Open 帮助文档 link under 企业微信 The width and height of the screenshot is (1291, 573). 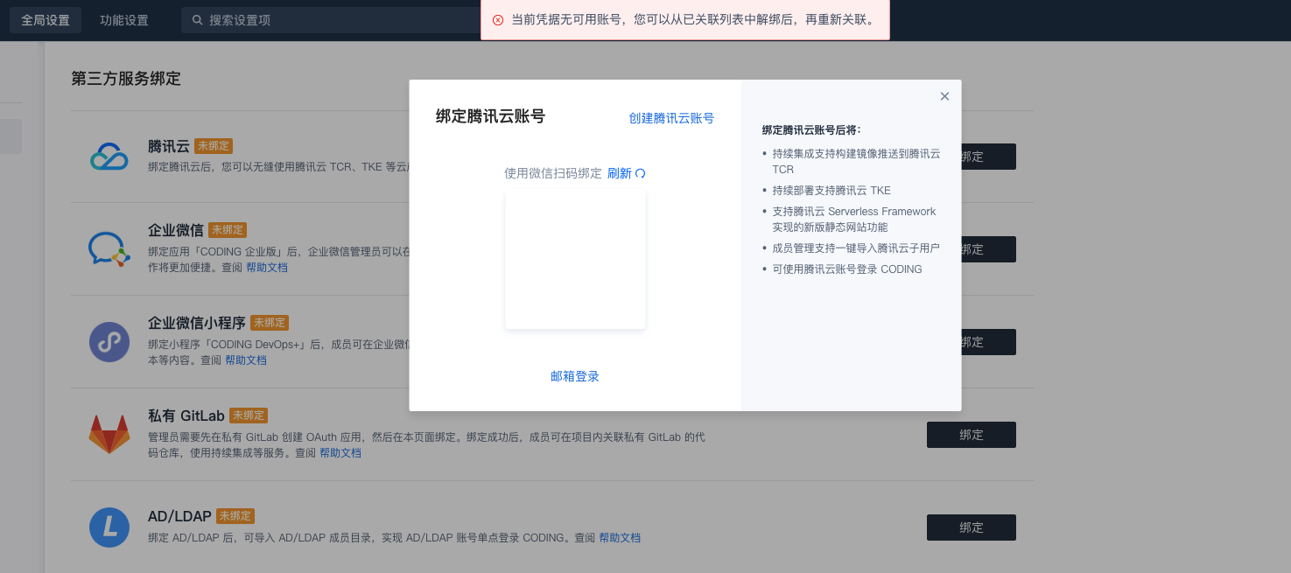tap(267, 268)
